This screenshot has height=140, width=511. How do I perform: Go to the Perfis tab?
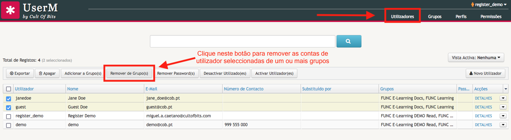pyautogui.click(x=461, y=17)
